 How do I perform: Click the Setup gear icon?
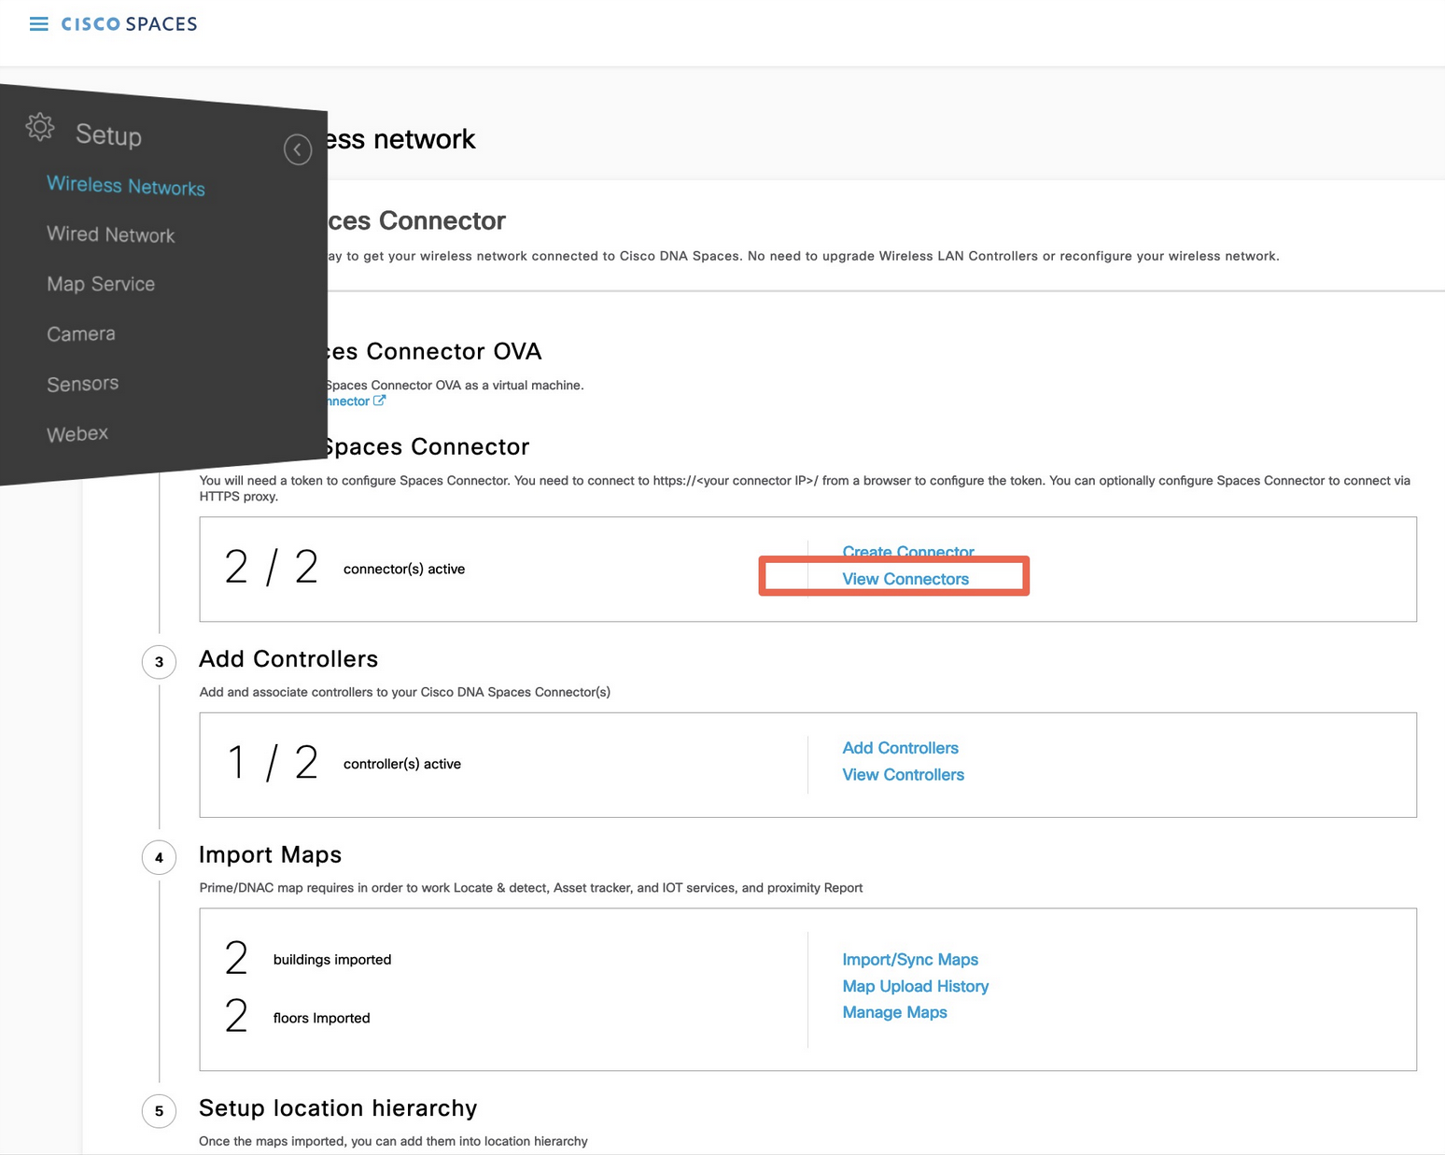pyautogui.click(x=40, y=127)
